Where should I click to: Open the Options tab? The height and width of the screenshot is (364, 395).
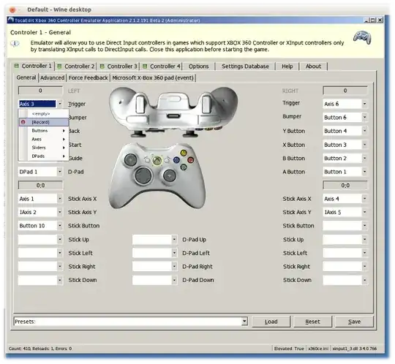tap(198, 67)
